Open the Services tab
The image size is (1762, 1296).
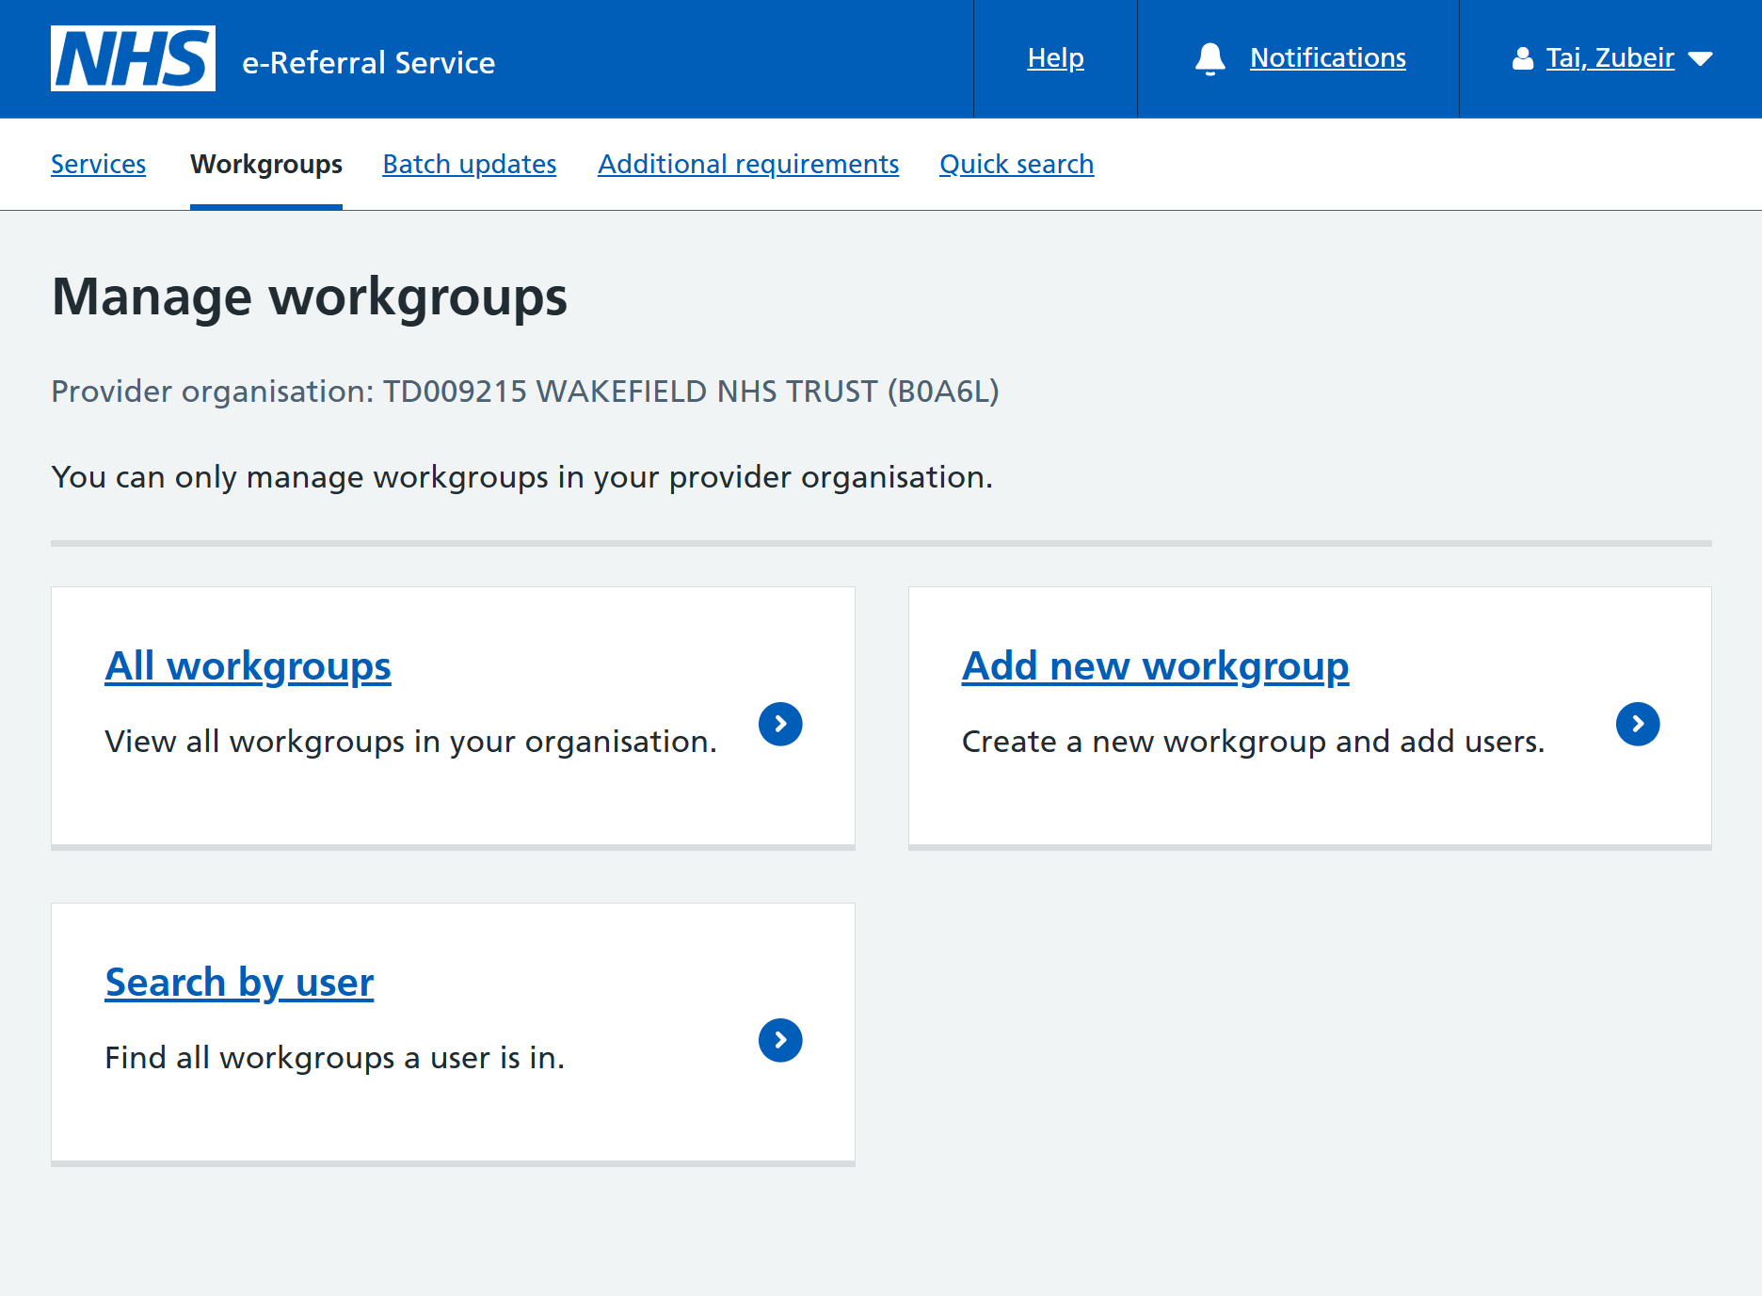(99, 164)
